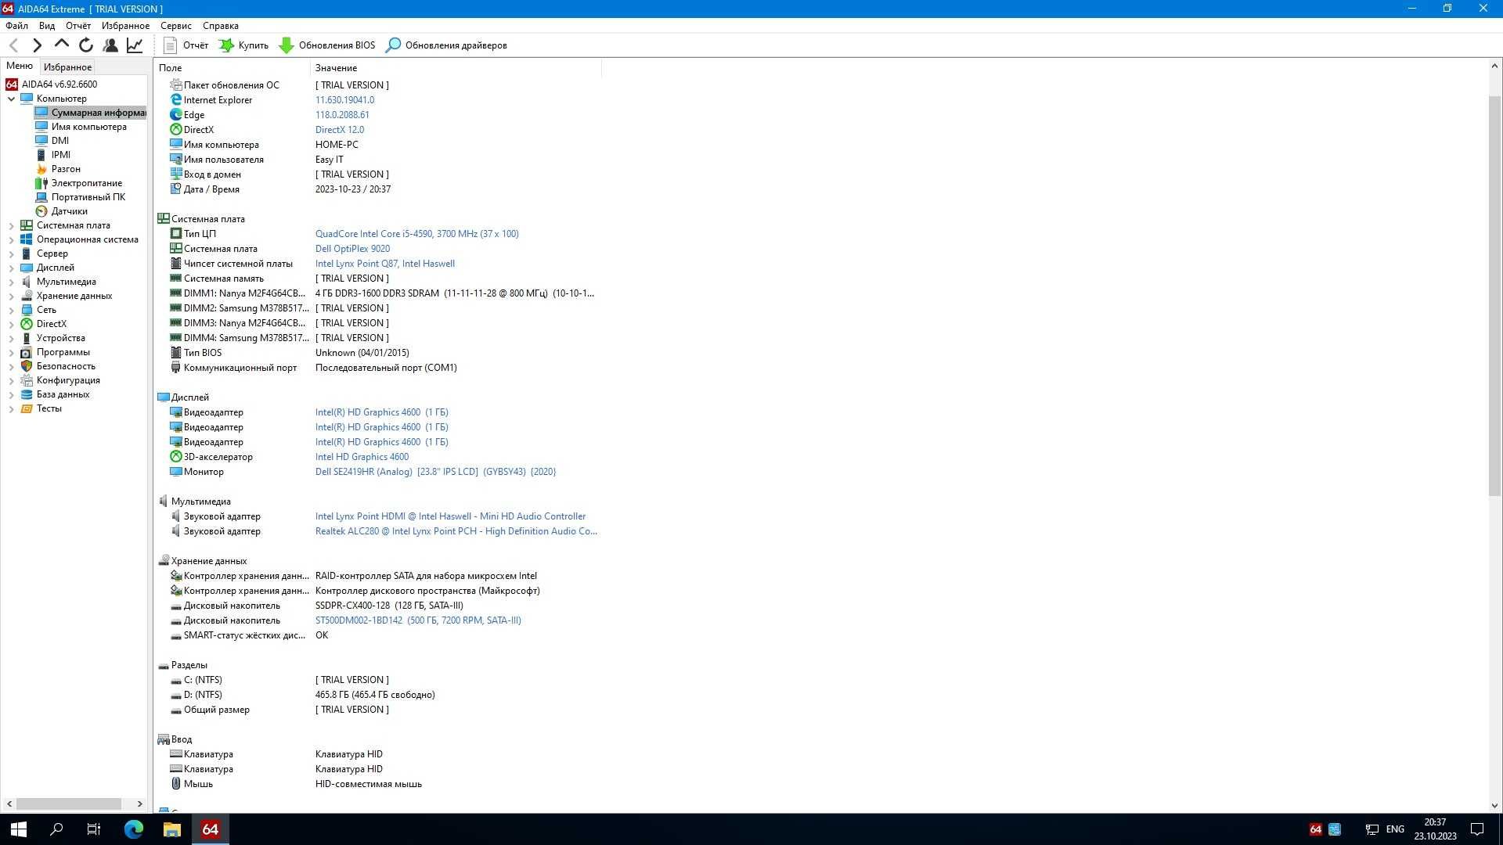Launch Microsoft Edge from taskbar

point(134,829)
